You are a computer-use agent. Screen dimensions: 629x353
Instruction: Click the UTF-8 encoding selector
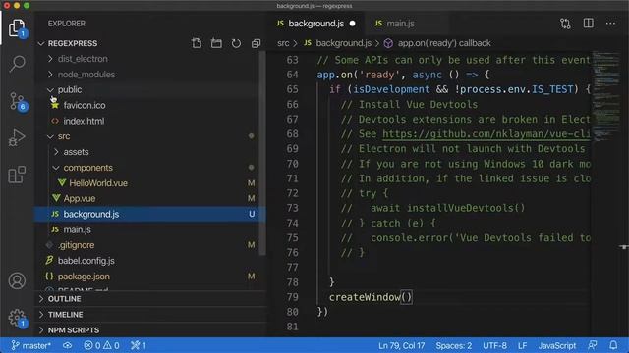494,345
